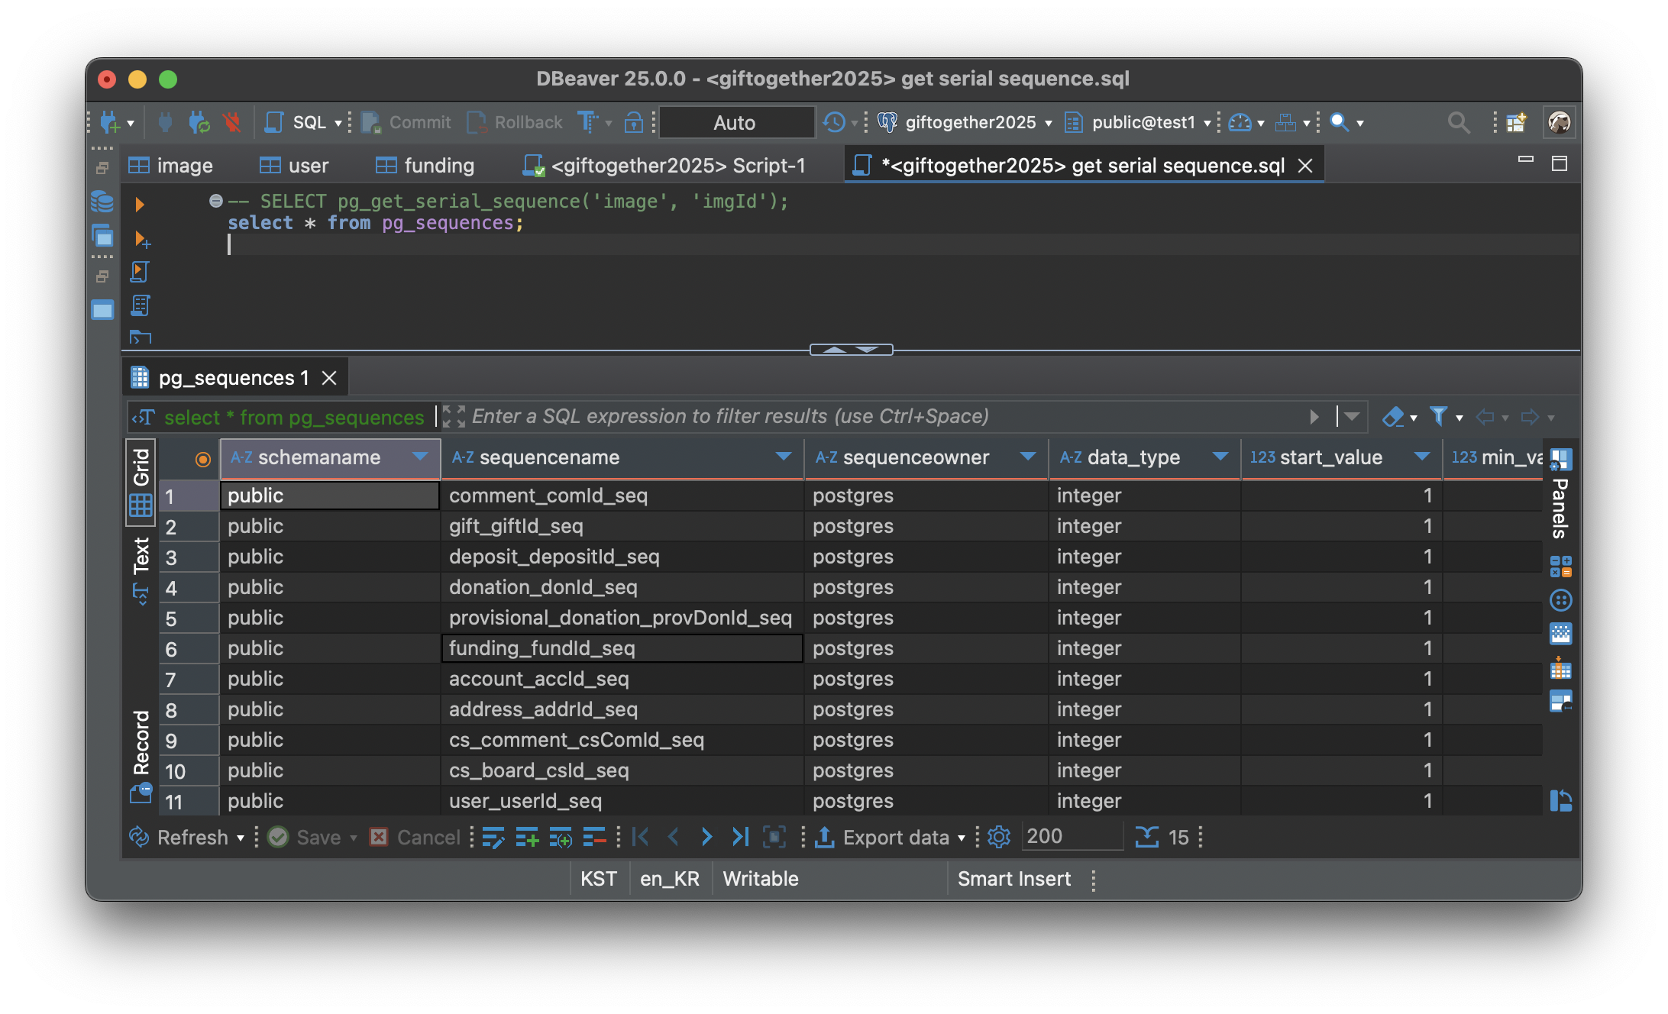Open a new SQL script editor
The height and width of the screenshot is (1014, 1668).
point(296,122)
